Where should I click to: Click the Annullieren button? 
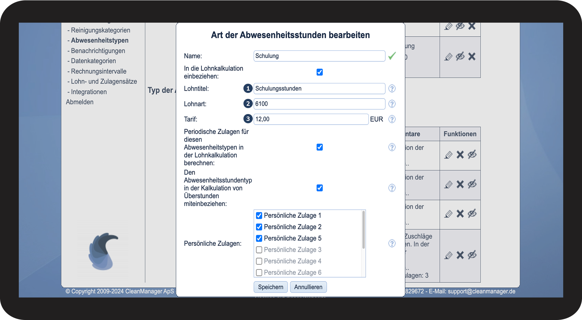pos(308,287)
